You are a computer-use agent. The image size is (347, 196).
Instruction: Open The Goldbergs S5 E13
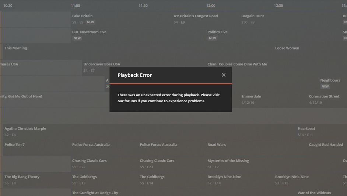105,180
